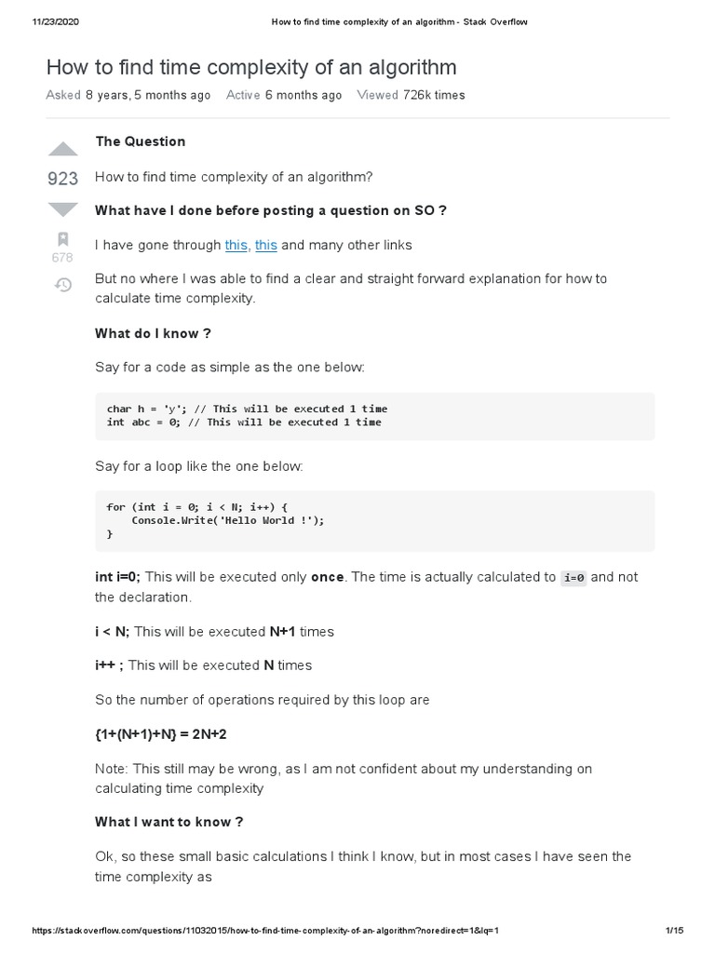Click the "Viewed 726k times" stat
This screenshot has width=715, height=953.
point(411,95)
